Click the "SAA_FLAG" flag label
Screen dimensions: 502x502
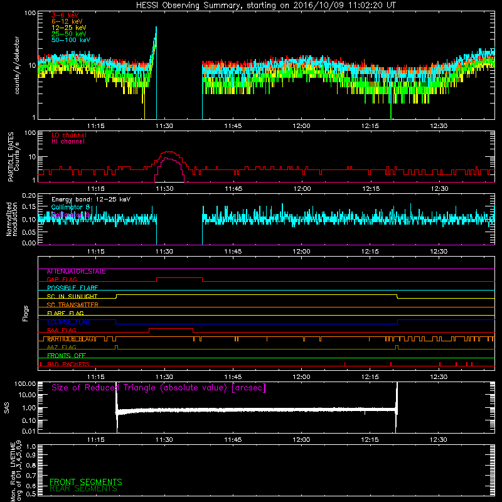tap(61, 330)
